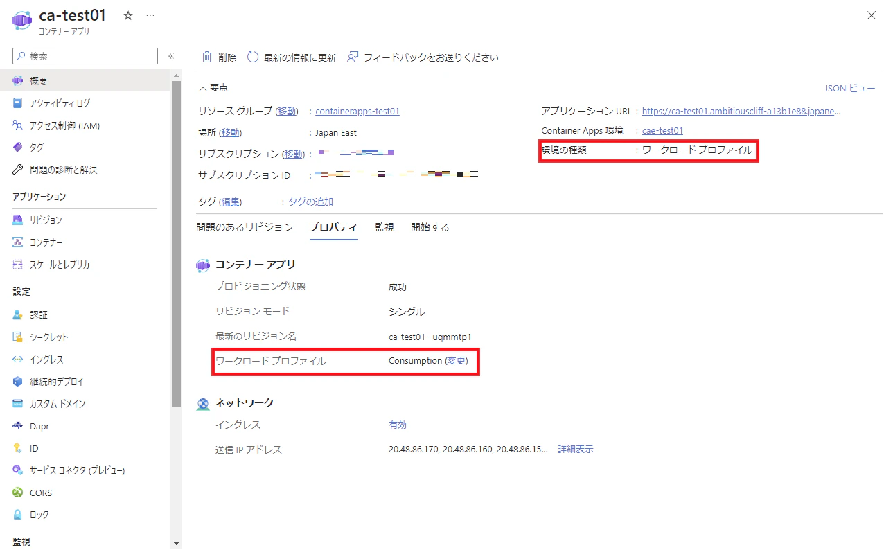Click the 問題の診断と解決 wrench icon
Viewport: 893px width, 550px height.
pyautogui.click(x=18, y=169)
